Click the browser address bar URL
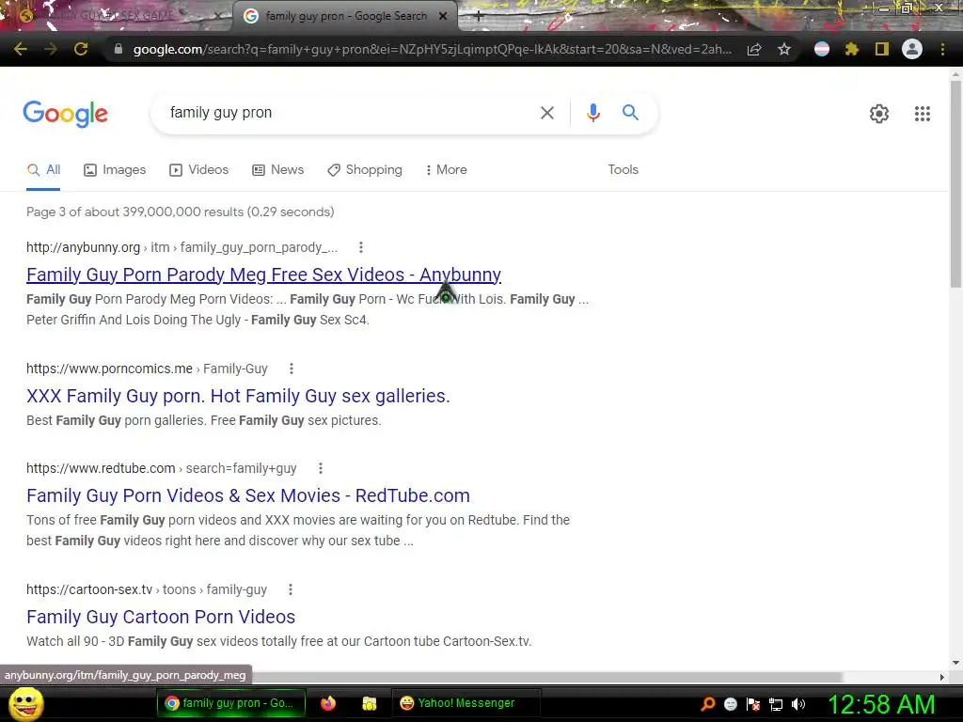This screenshot has height=722, width=963. (432, 49)
